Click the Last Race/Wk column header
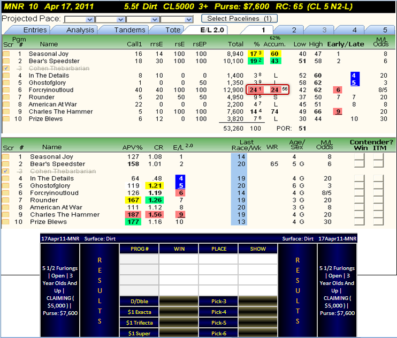 click(x=246, y=145)
